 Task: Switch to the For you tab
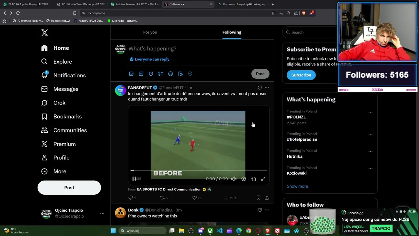click(150, 32)
